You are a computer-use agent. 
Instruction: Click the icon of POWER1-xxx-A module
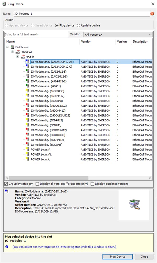pyautogui.click(x=27, y=149)
